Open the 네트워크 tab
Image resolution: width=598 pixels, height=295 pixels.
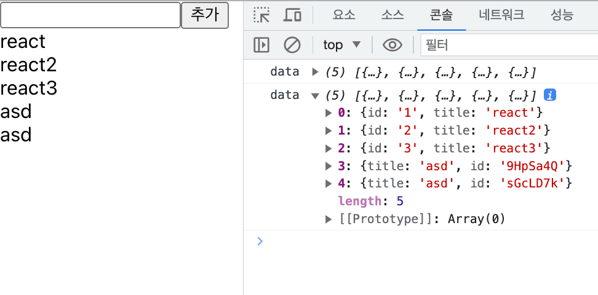(501, 15)
